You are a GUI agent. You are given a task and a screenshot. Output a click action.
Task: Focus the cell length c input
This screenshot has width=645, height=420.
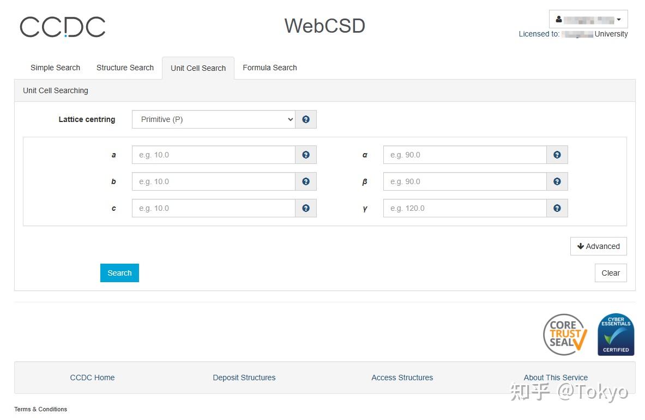(214, 208)
